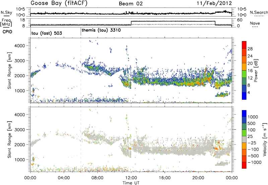The height and width of the screenshot is (185, 268).
Task: Click the Nave legend label
Action: click(x=255, y=23)
